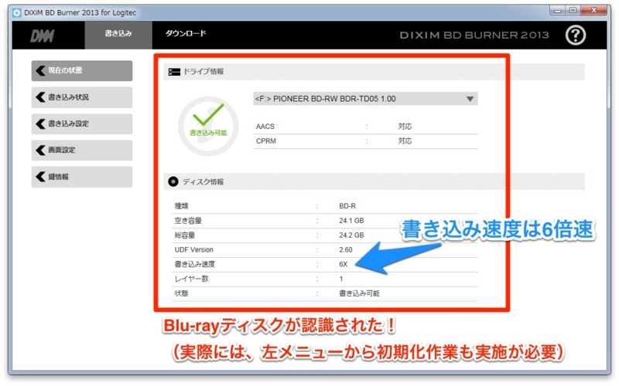619x386 pixels.
Task: Click the 書き込み速度 row label
Action: click(195, 264)
